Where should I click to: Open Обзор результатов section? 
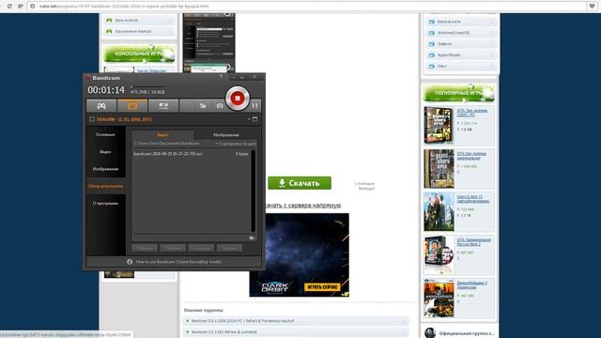[x=105, y=186]
